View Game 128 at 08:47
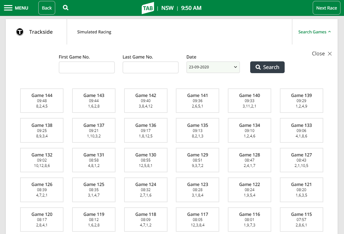This screenshot has width=344, height=234. (250, 160)
